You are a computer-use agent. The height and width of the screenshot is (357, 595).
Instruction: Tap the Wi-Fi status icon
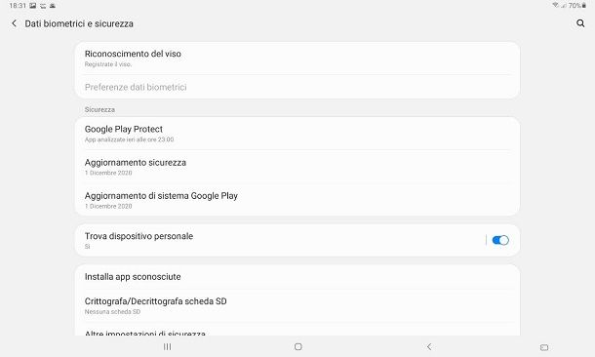[556, 5]
